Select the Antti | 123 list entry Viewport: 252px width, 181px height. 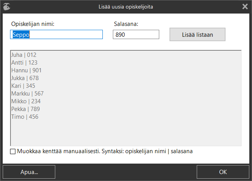tap(24, 63)
